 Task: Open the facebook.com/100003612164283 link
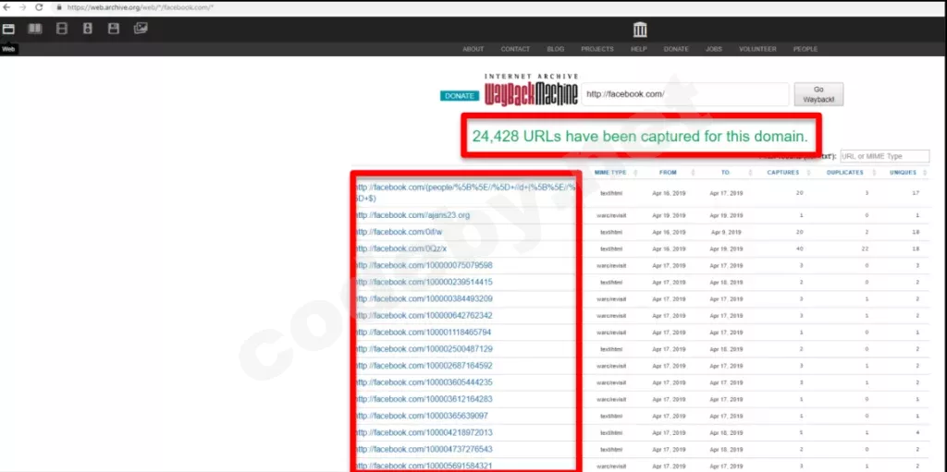click(x=424, y=399)
